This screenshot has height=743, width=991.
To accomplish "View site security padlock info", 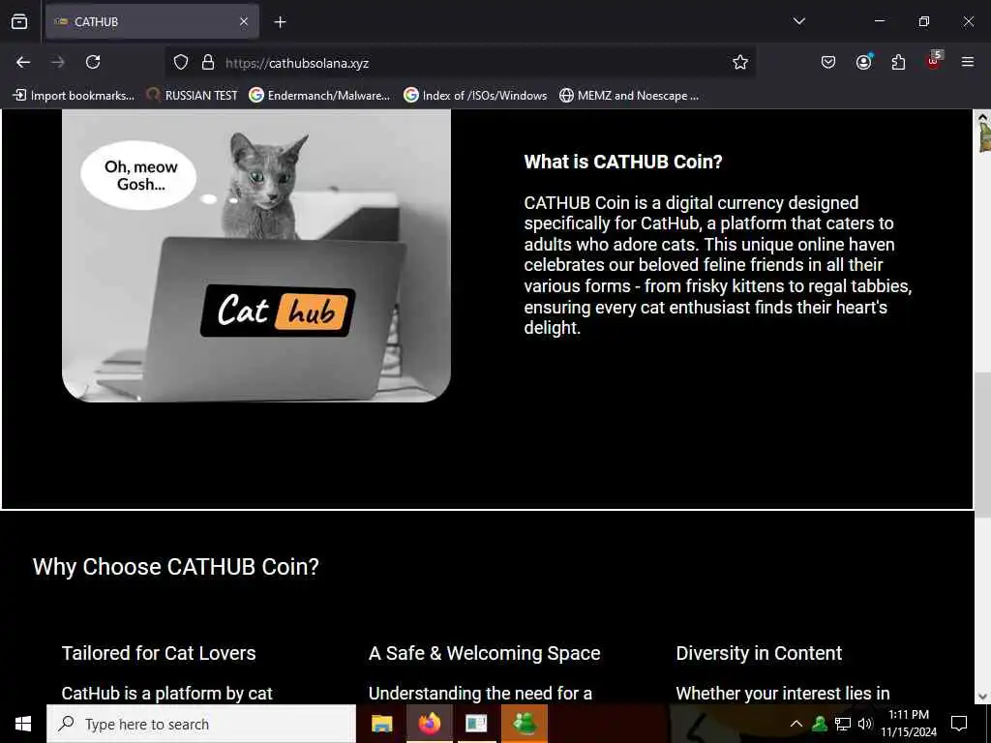I will point(208,63).
